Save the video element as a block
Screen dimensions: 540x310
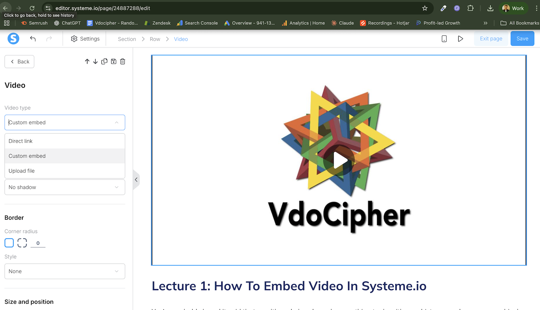113,61
